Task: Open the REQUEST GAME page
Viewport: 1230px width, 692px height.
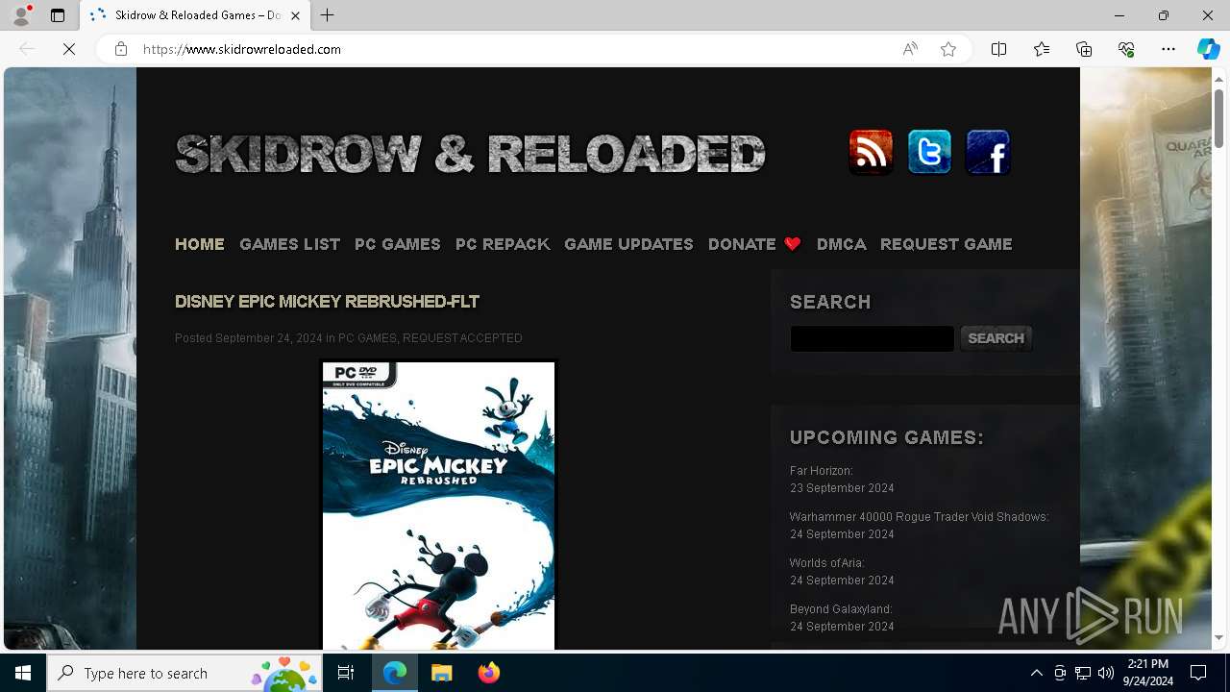Action: pyautogui.click(x=946, y=244)
